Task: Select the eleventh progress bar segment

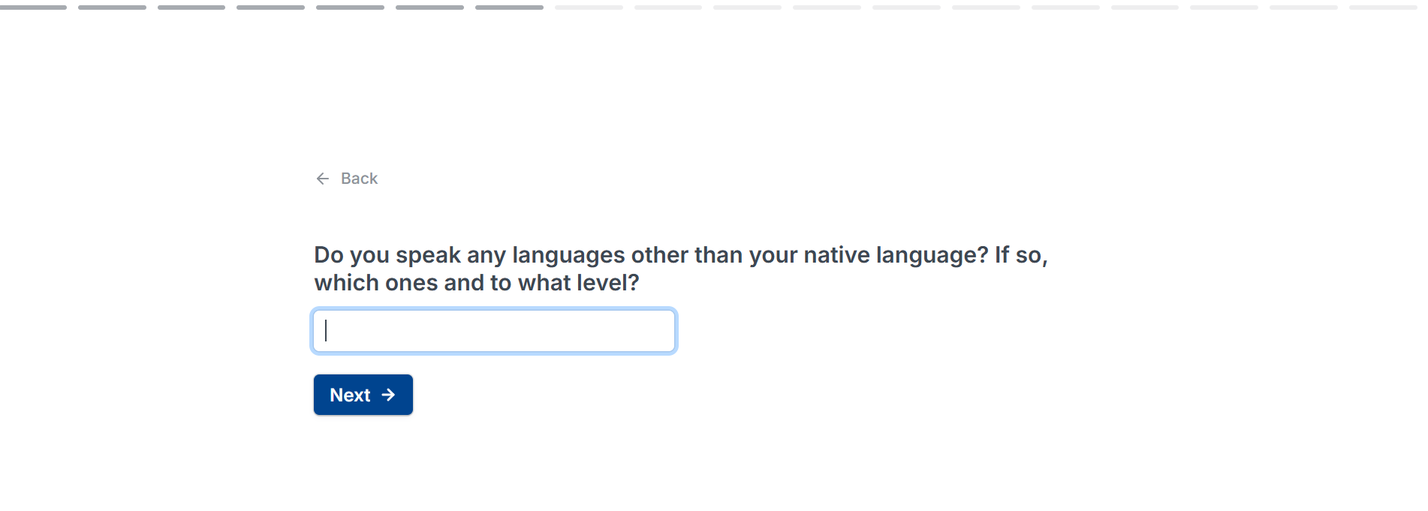Action: pyautogui.click(x=827, y=8)
